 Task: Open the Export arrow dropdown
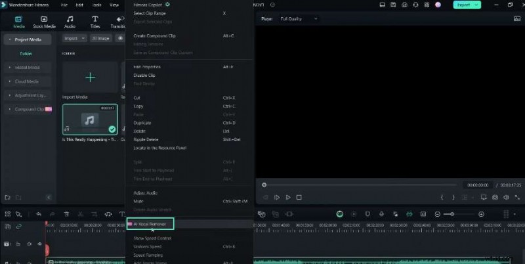pyautogui.click(x=476, y=5)
